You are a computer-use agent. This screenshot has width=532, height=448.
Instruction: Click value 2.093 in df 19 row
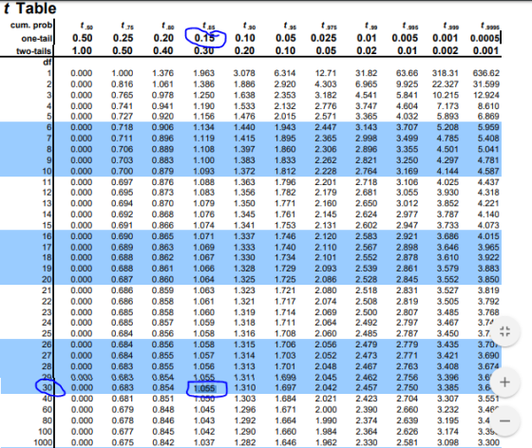(x=325, y=269)
